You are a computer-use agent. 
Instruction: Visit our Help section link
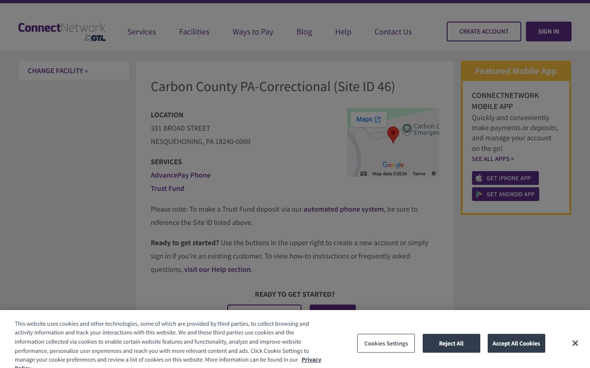pyautogui.click(x=218, y=270)
